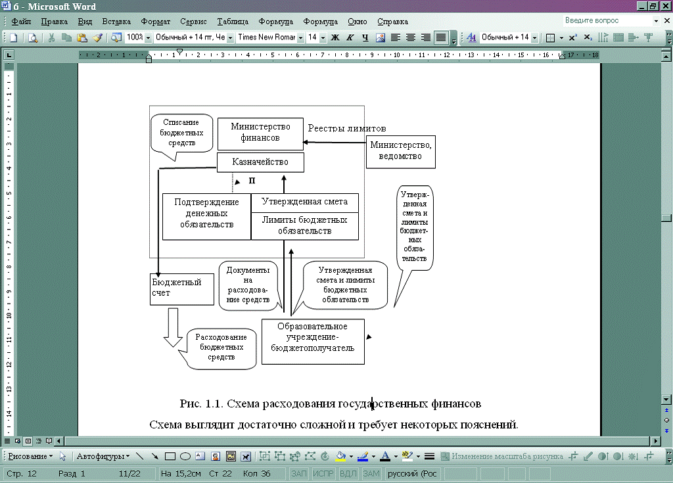Select the Oval drawing tool
The image size is (673, 483).
(185, 456)
